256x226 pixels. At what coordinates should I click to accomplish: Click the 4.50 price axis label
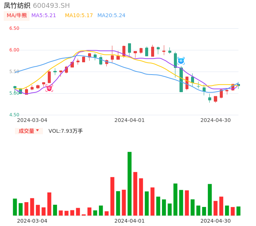[14, 115]
